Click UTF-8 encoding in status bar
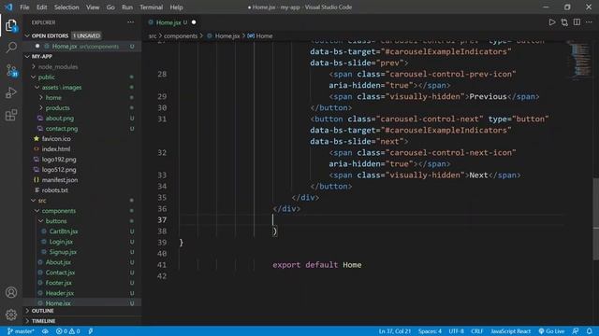 coord(456,331)
